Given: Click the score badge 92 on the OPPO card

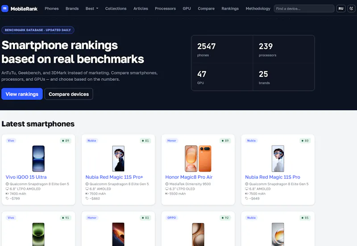Looking at the screenshot, I should [225, 218].
